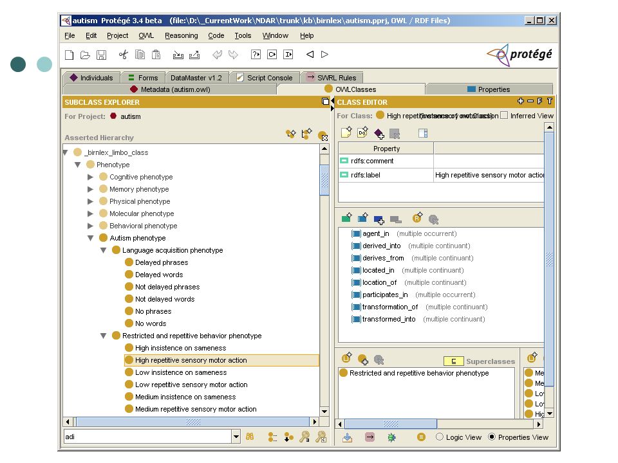Switch to the Individuals tab
618x463 pixels.
(91, 78)
